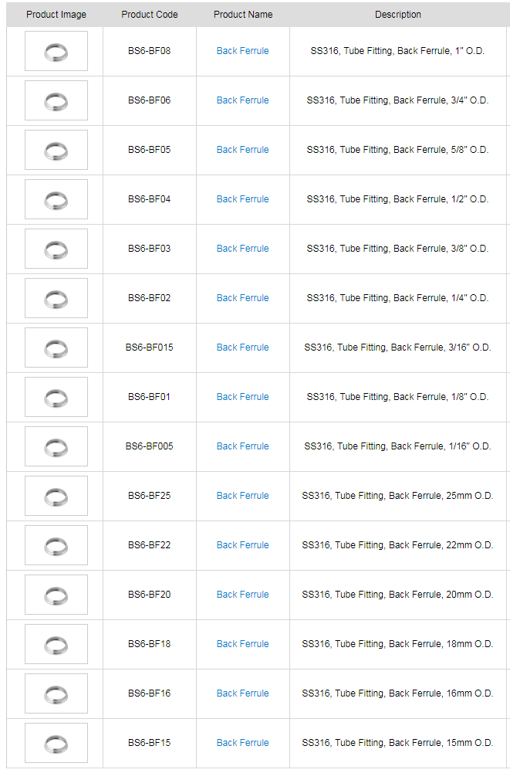Screen dimensions: 510x773
Task: Click Back Ferrule link in BS6-BF01 row
Action: (242, 397)
